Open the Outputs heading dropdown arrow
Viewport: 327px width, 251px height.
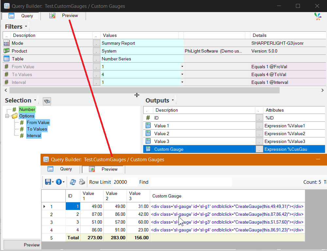[x=173, y=100]
